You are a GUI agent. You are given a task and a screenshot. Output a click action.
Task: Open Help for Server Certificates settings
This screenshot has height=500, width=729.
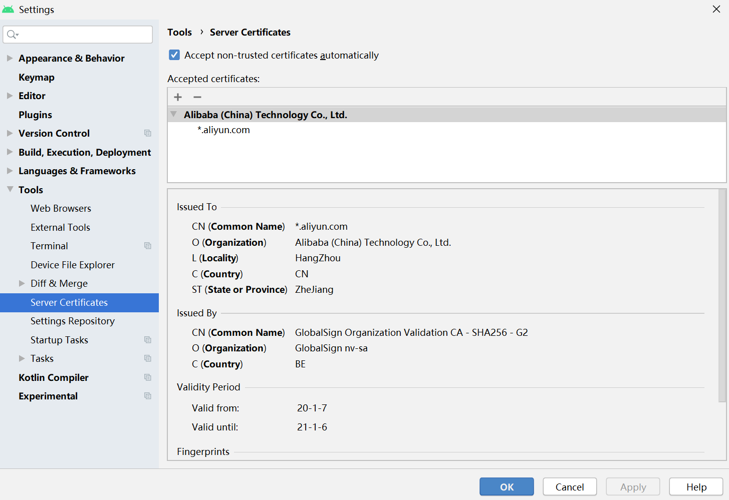pos(696,486)
